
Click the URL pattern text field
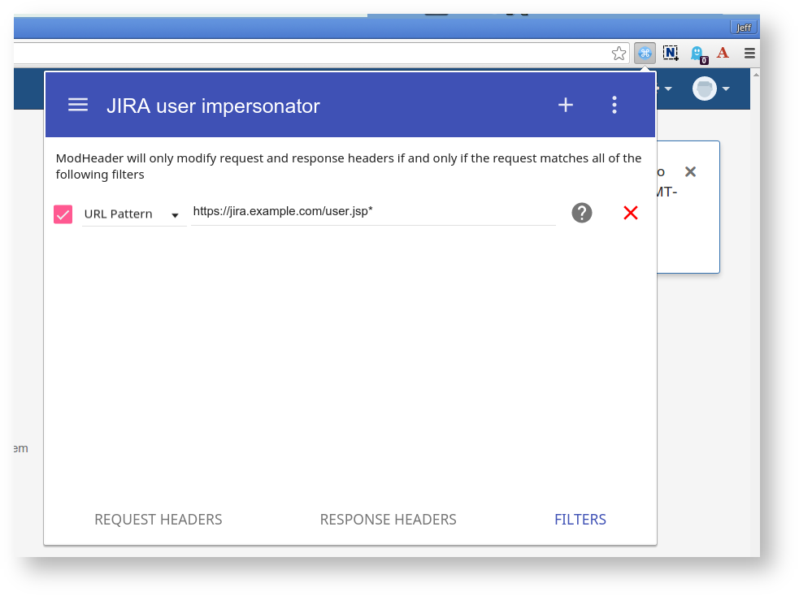372,213
